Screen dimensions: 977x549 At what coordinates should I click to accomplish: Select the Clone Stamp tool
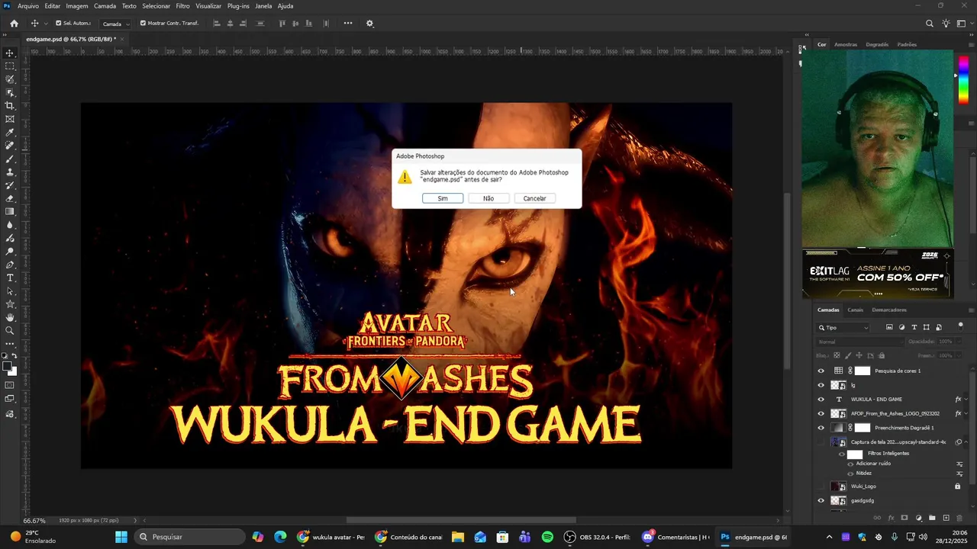tap(10, 172)
